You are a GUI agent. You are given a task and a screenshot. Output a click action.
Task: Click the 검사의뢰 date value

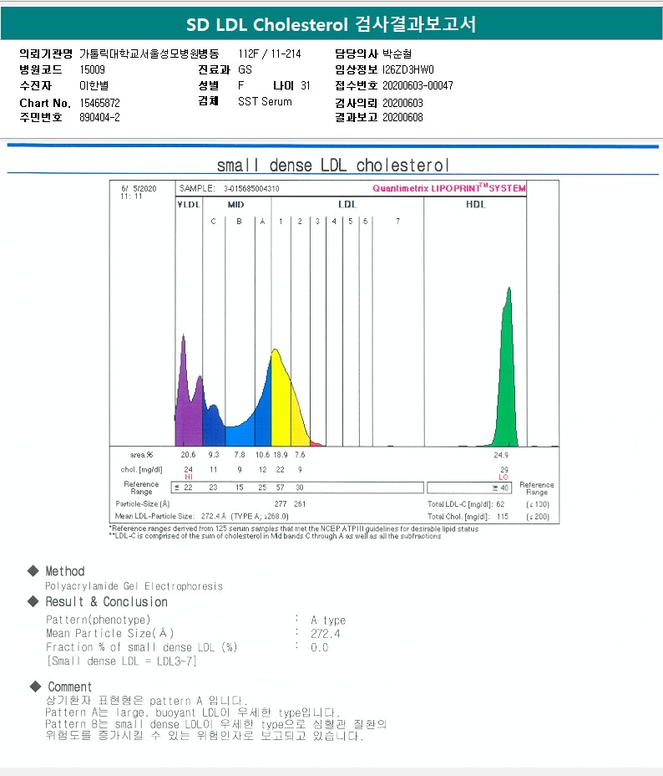coord(402,103)
